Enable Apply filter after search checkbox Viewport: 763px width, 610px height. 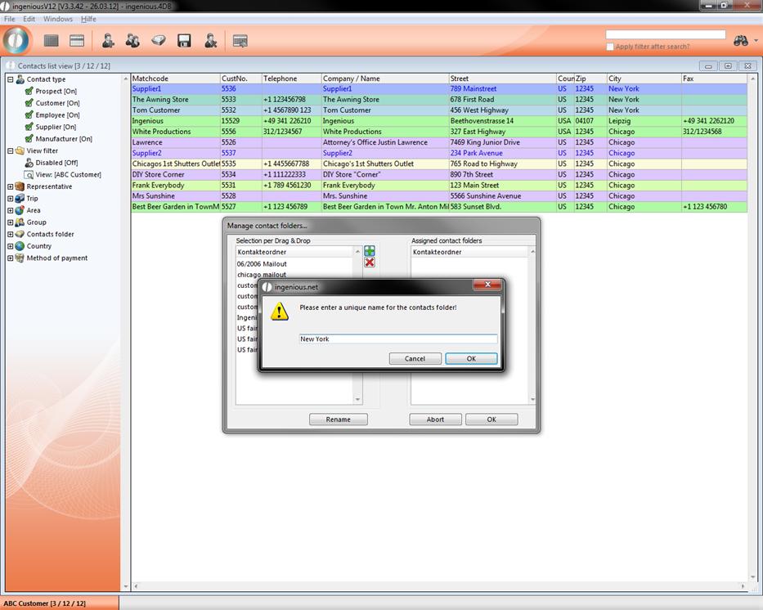click(x=610, y=47)
